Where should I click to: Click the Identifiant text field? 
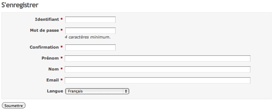pos(90,20)
